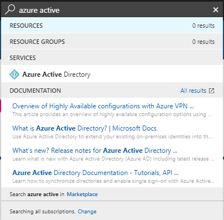Select the SERVICES section header
Image resolution: width=224 pixels, height=220 pixels.
[112, 58]
